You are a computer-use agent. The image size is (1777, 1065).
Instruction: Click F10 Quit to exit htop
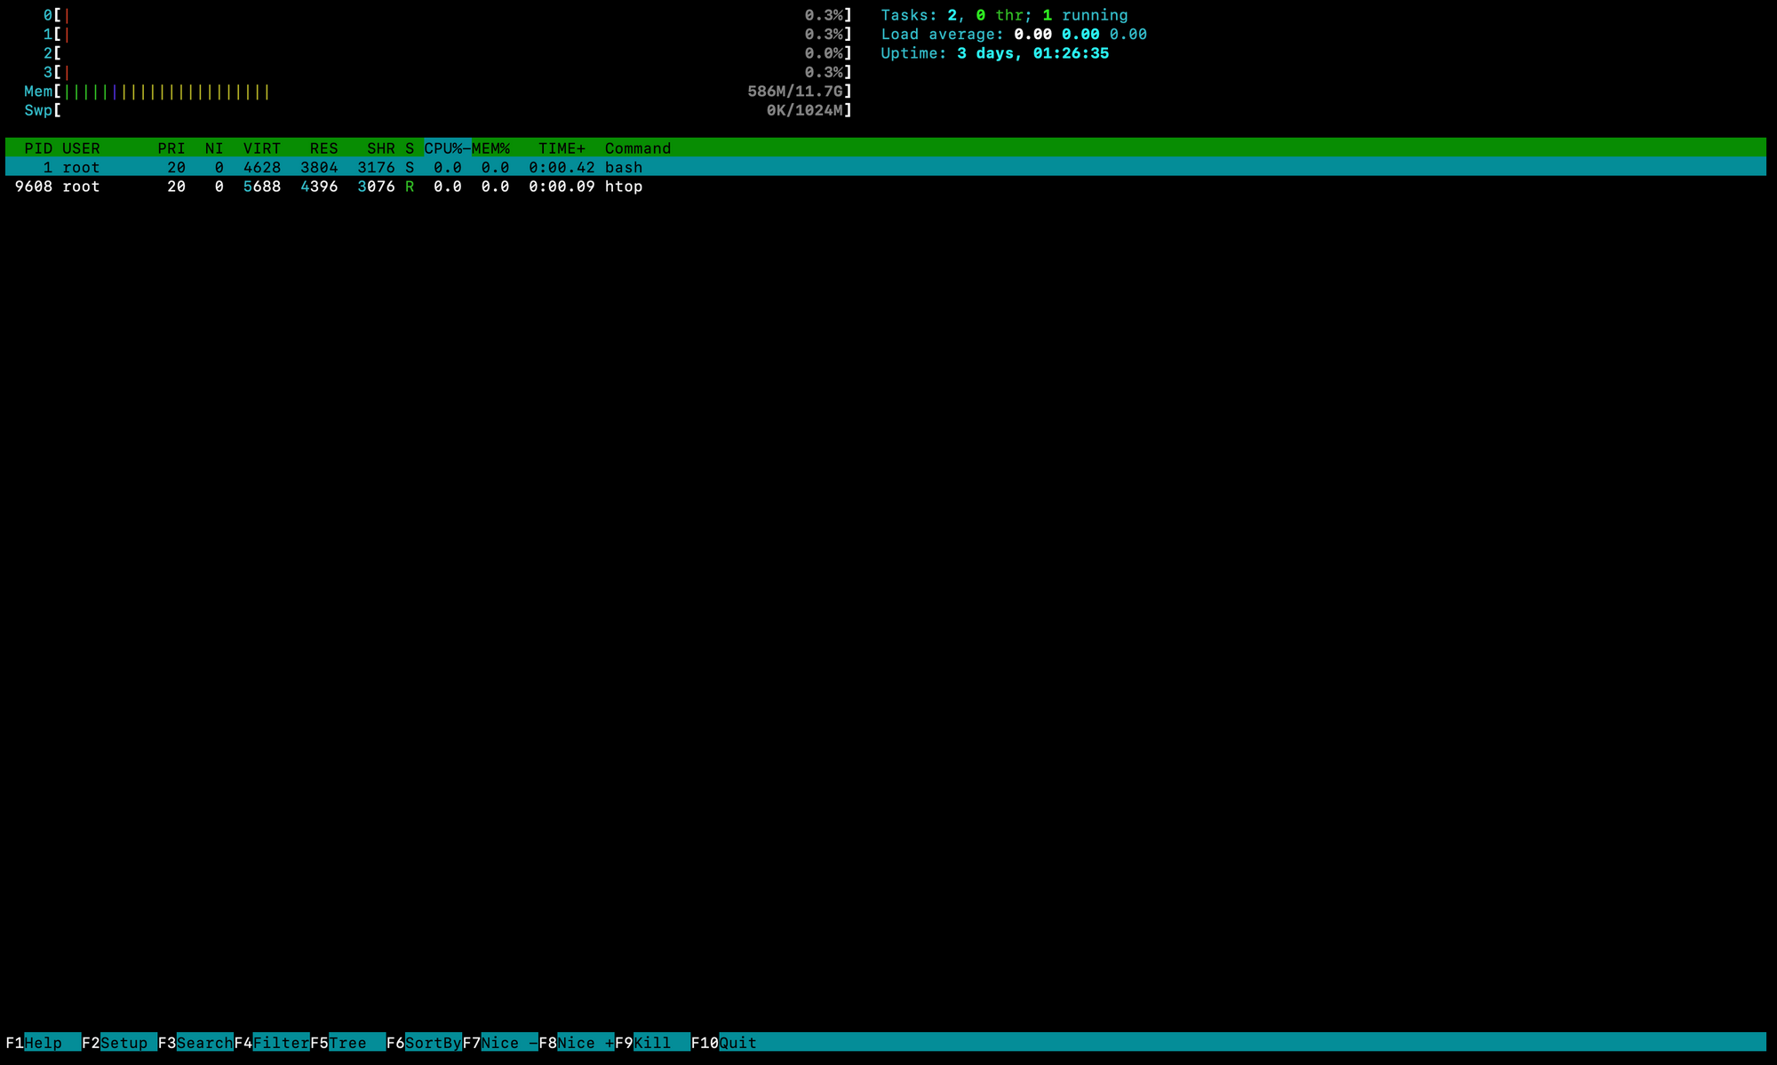[x=724, y=1043]
